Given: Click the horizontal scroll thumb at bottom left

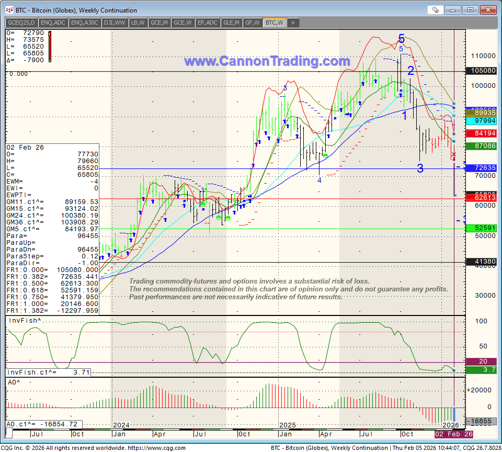Looking at the screenshot, I should coord(8,434).
